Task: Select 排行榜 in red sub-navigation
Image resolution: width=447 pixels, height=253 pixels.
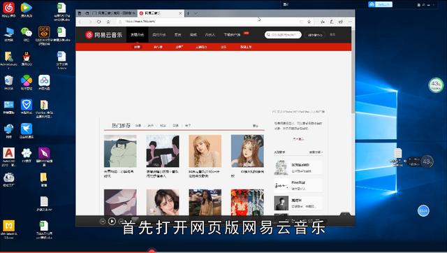Action: [x=158, y=47]
